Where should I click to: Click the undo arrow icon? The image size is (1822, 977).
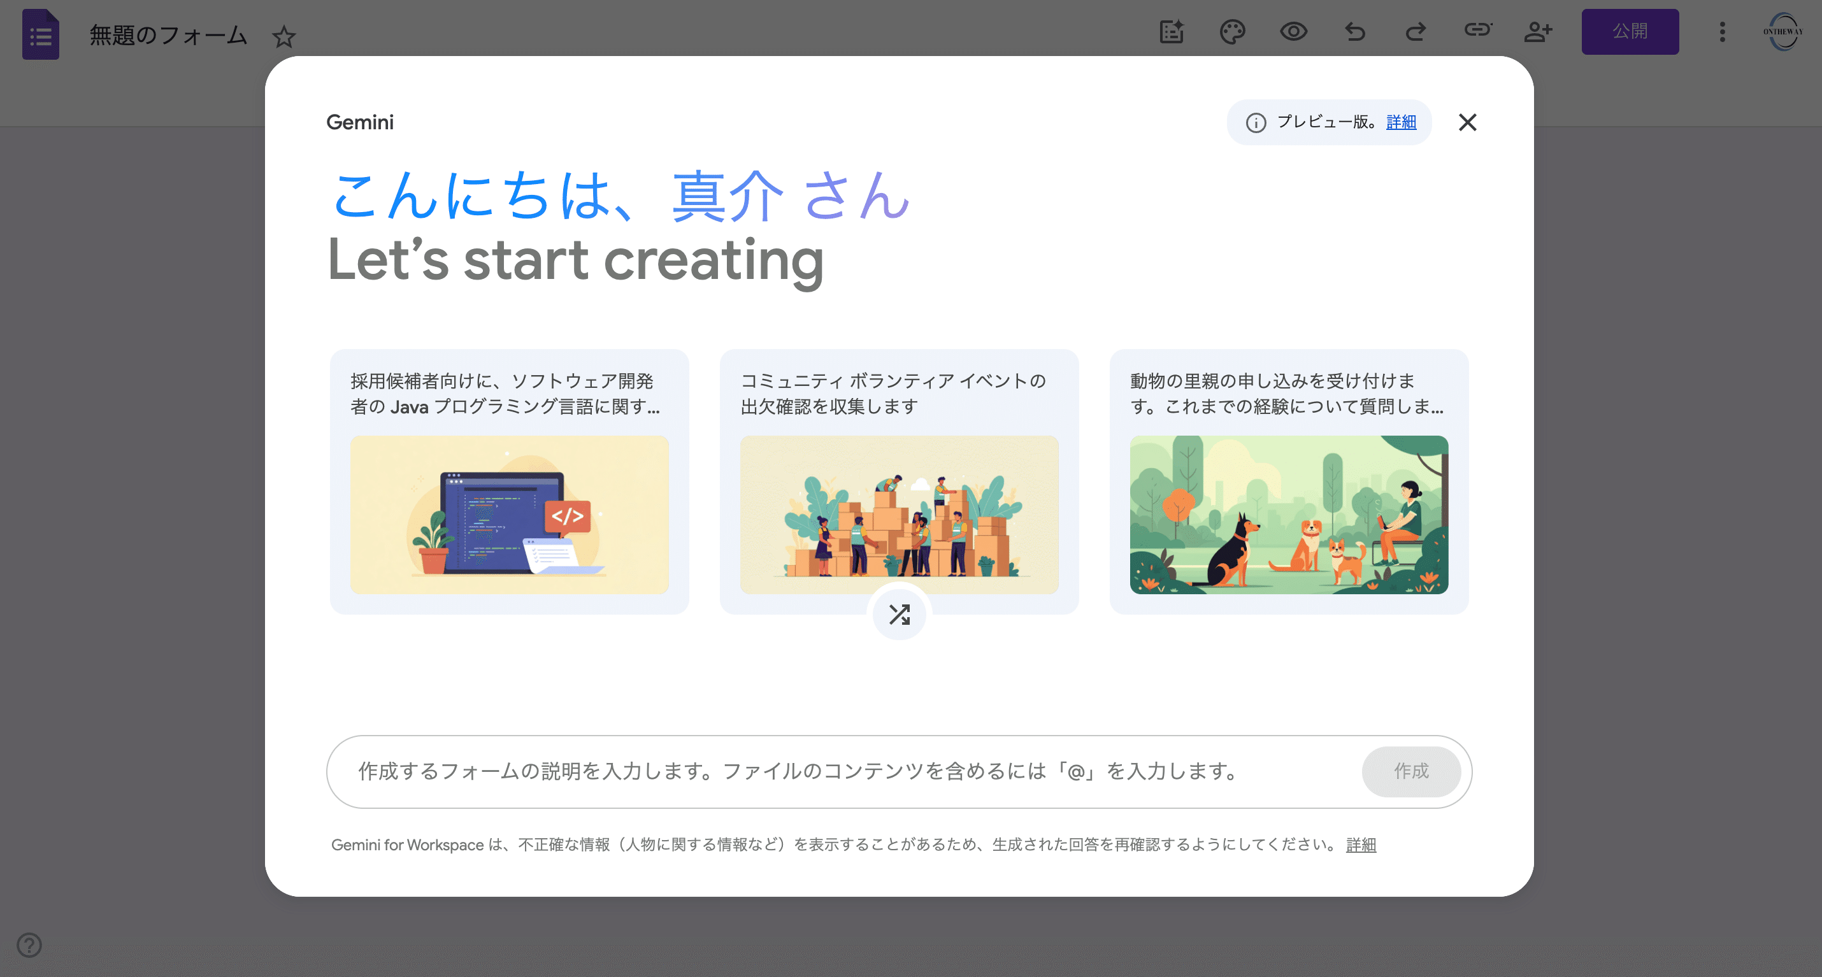(x=1354, y=32)
